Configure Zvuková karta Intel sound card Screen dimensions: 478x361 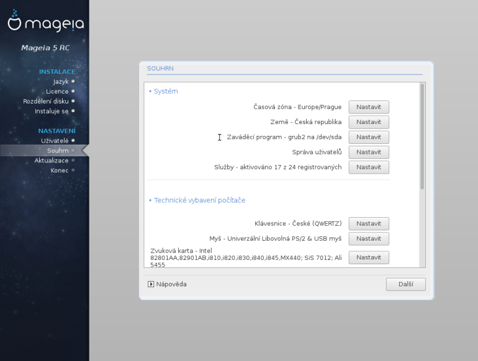click(369, 257)
